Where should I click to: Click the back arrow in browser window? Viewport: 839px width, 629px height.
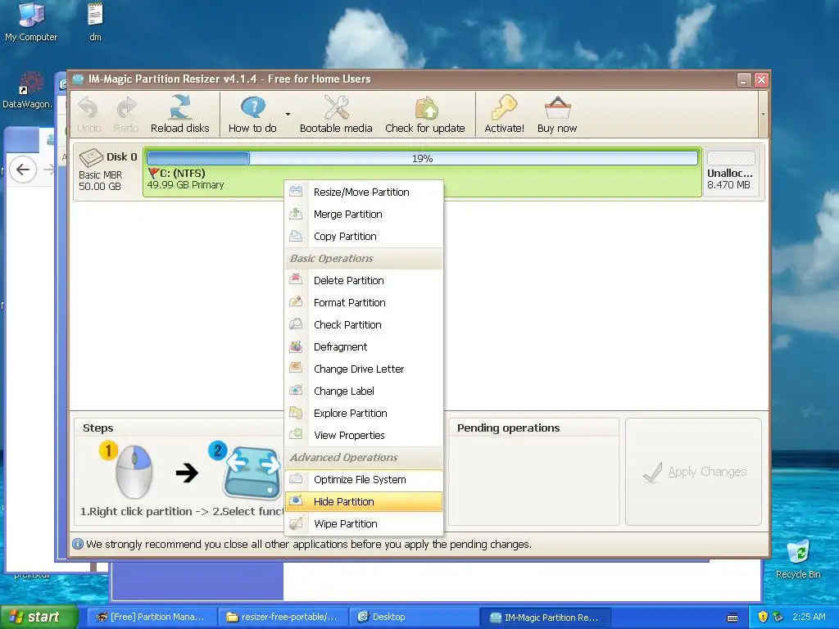pyautogui.click(x=23, y=170)
